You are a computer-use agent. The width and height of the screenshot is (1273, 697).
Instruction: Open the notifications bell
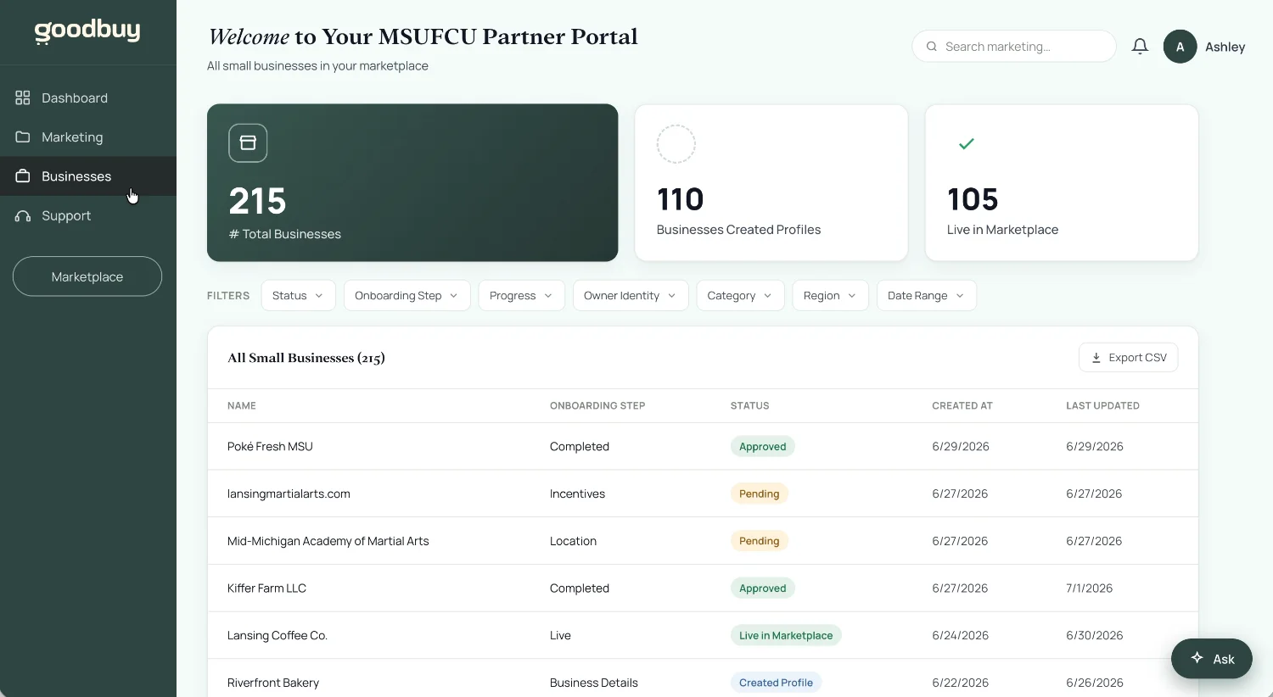click(x=1140, y=47)
